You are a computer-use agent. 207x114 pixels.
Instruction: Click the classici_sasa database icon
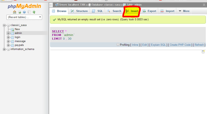click(x=8, y=25)
